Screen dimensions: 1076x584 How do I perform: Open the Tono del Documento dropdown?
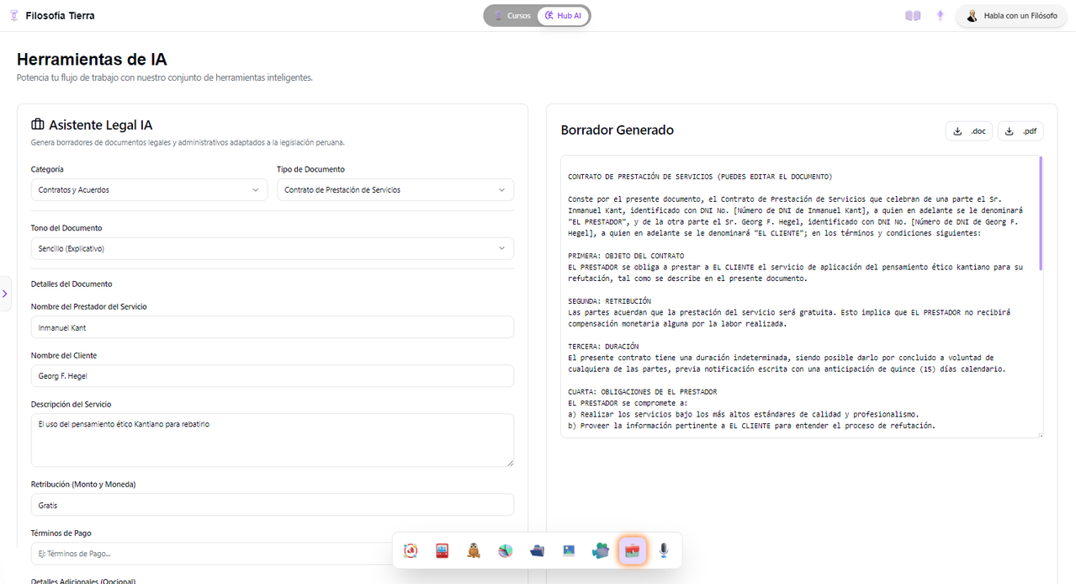pyautogui.click(x=273, y=249)
